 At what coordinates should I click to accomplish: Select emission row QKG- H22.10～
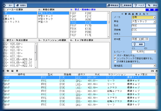click(19, 56)
